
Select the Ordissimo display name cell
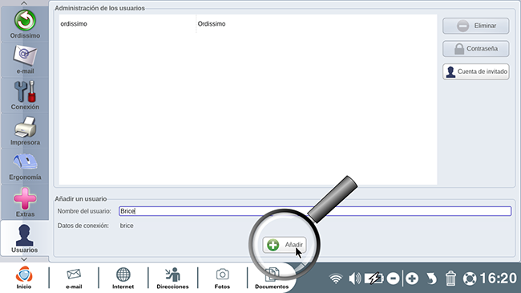[212, 23]
